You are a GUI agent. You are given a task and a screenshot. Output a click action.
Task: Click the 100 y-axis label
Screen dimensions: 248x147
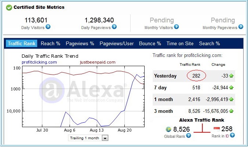tap(17, 68)
